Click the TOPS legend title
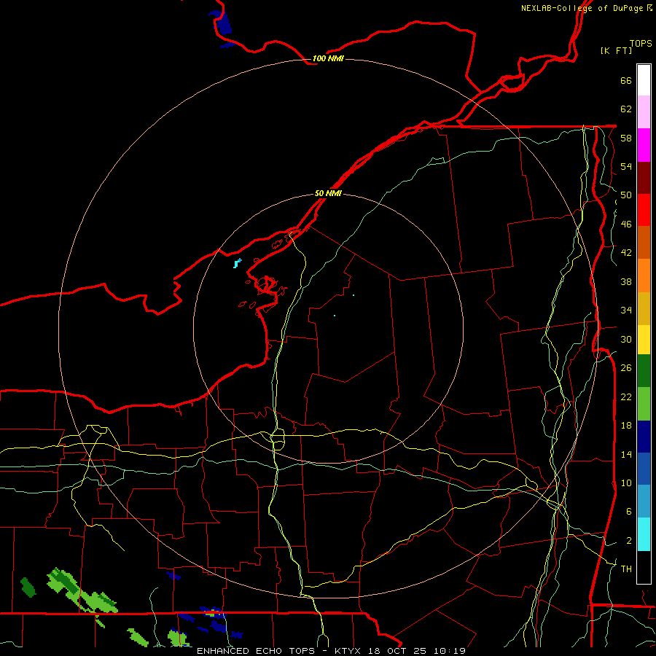This screenshot has height=656, width=656. click(641, 43)
